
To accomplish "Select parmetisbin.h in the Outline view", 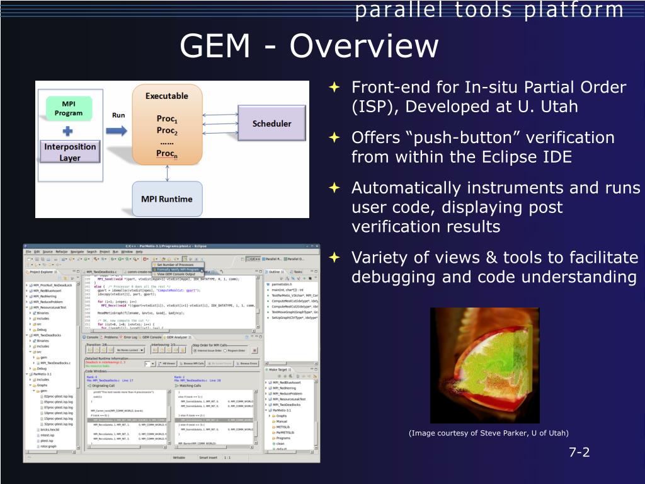I will click(282, 284).
